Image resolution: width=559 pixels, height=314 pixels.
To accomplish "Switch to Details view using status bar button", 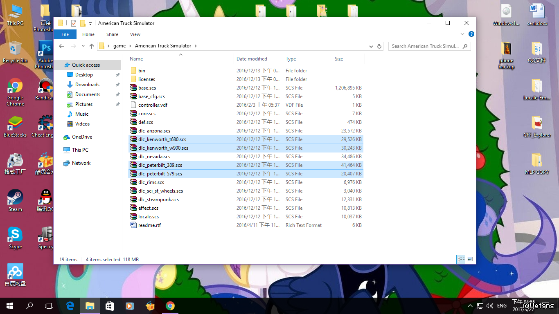I will pyautogui.click(x=461, y=259).
